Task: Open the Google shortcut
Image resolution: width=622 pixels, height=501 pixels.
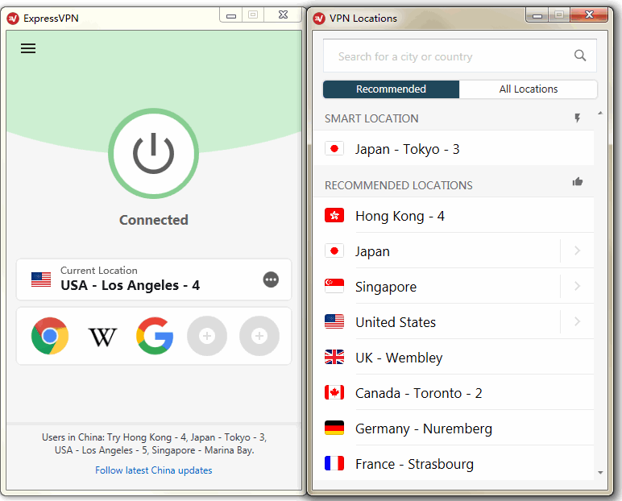Action: click(x=155, y=336)
